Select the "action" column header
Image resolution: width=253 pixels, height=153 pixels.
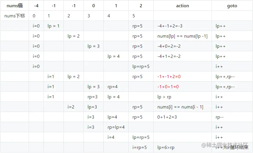[x=182, y=6]
